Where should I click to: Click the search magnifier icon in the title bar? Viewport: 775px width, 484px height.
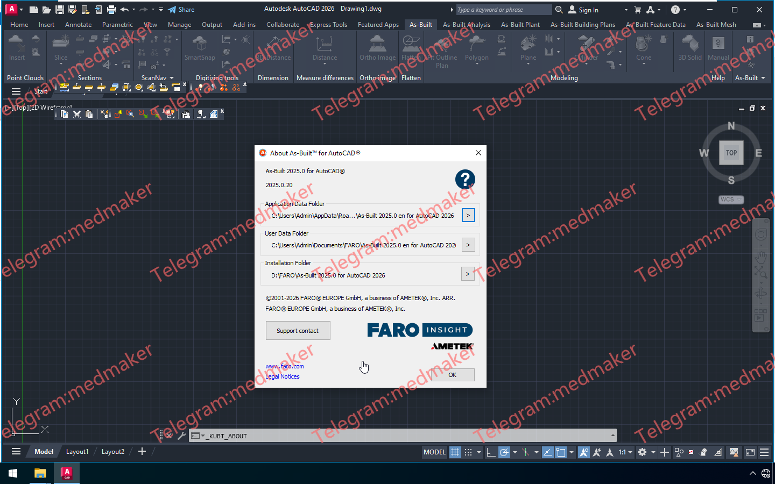pyautogui.click(x=559, y=10)
